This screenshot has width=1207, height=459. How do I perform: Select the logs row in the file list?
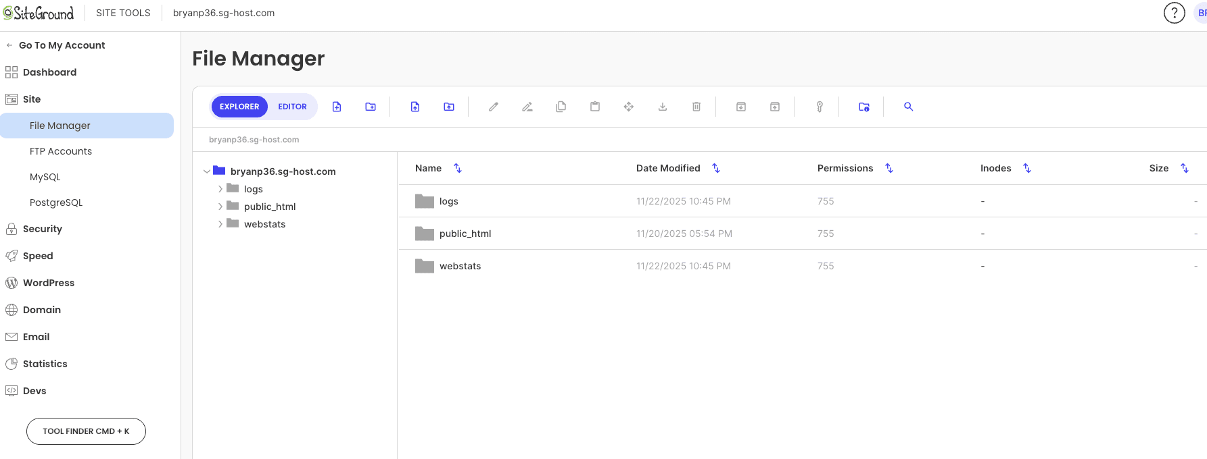tap(802, 201)
